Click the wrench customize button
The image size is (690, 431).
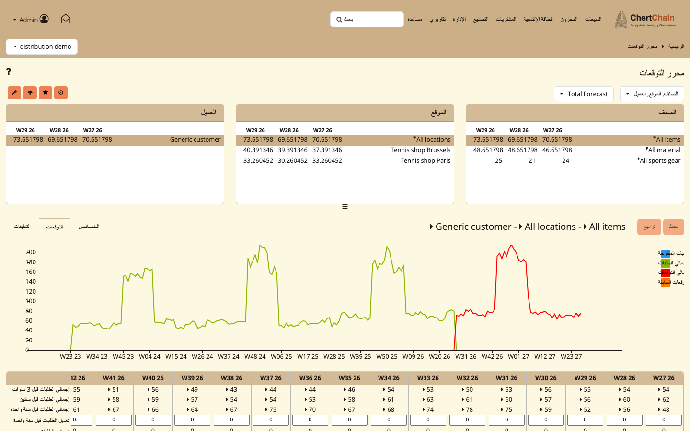pyautogui.click(x=14, y=92)
